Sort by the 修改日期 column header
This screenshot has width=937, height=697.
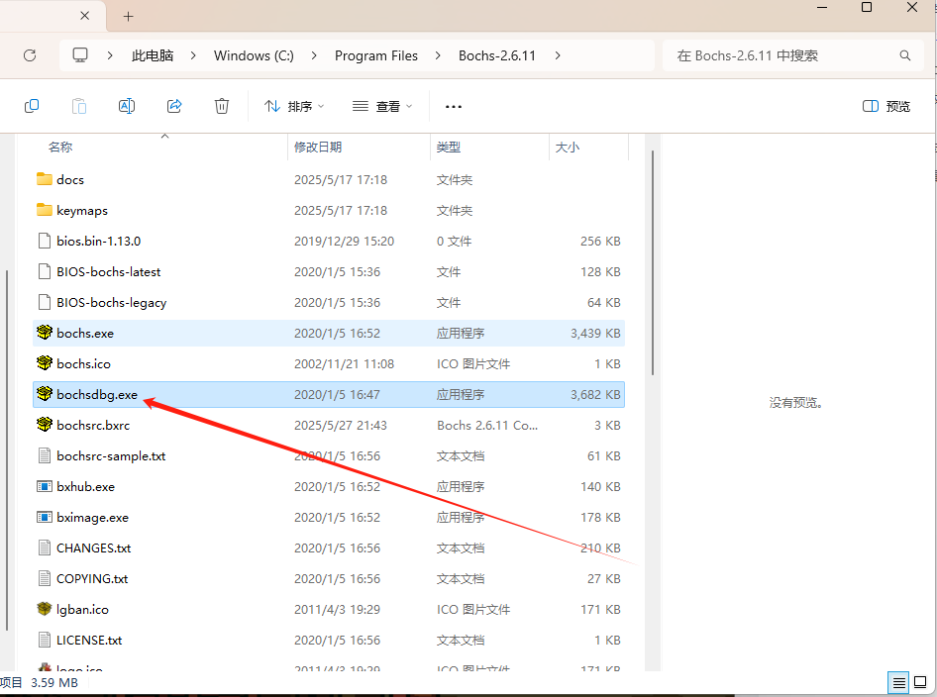[x=318, y=147]
